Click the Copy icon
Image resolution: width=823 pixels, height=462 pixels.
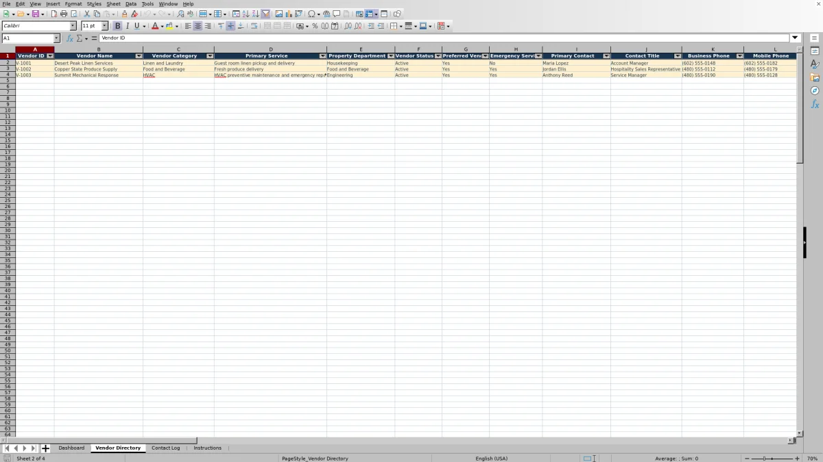coord(97,14)
